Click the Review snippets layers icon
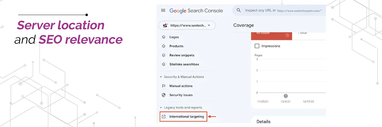The image size is (382, 127). point(164,55)
